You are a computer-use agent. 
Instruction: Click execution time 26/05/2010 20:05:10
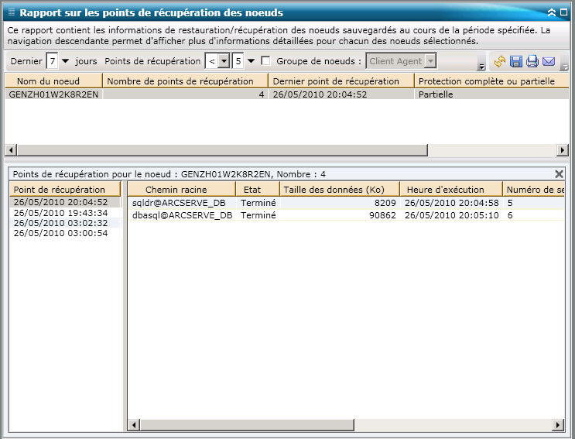point(452,215)
